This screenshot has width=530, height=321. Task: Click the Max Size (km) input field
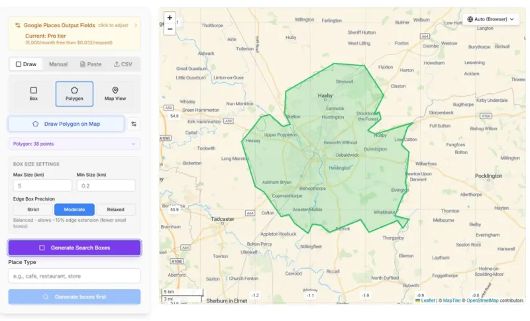40,186
